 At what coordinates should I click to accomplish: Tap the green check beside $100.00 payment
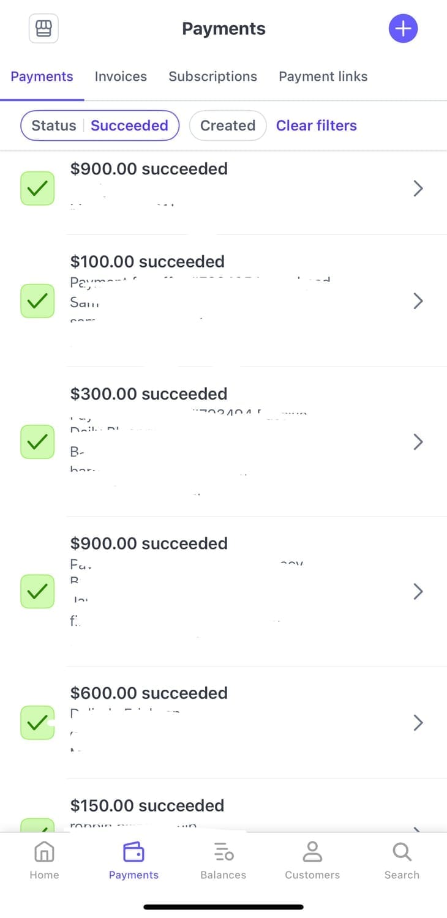pos(37,300)
